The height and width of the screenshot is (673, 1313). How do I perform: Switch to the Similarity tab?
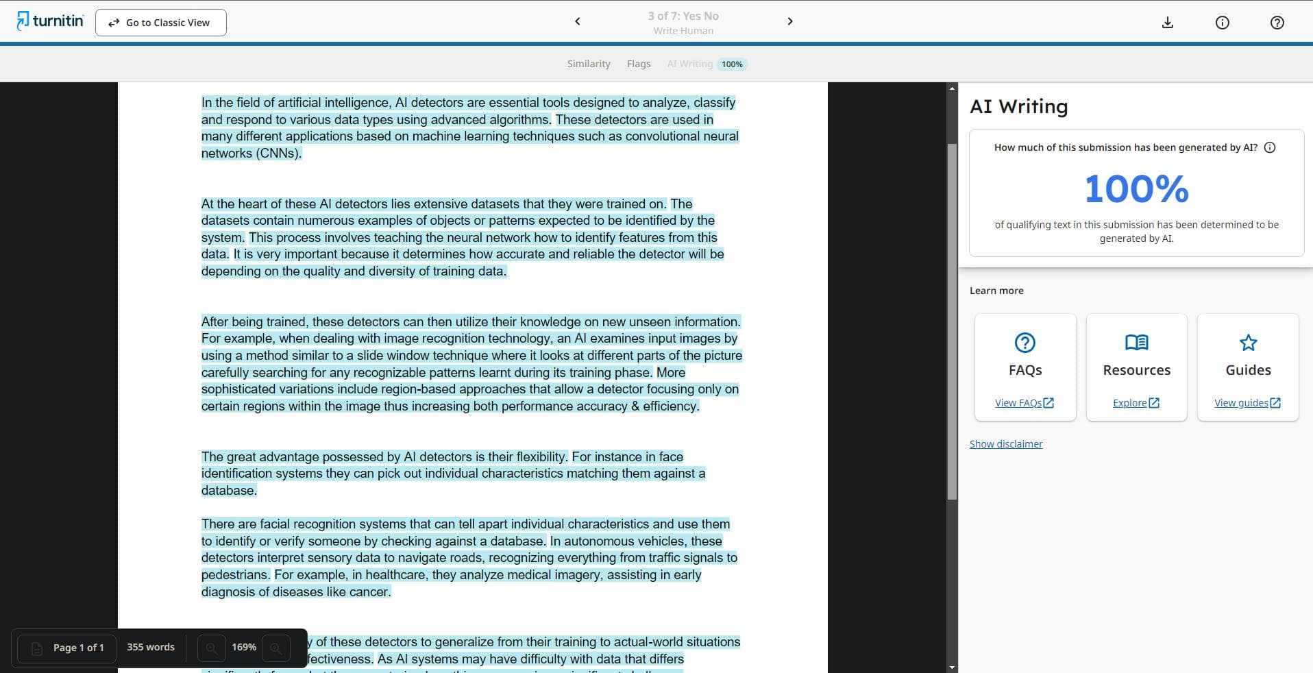point(588,64)
